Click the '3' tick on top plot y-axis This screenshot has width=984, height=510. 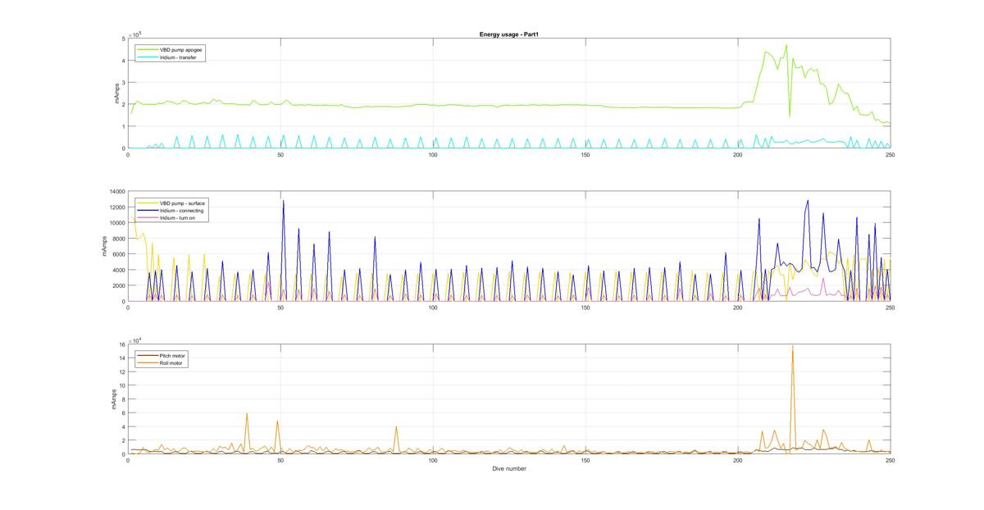(123, 83)
